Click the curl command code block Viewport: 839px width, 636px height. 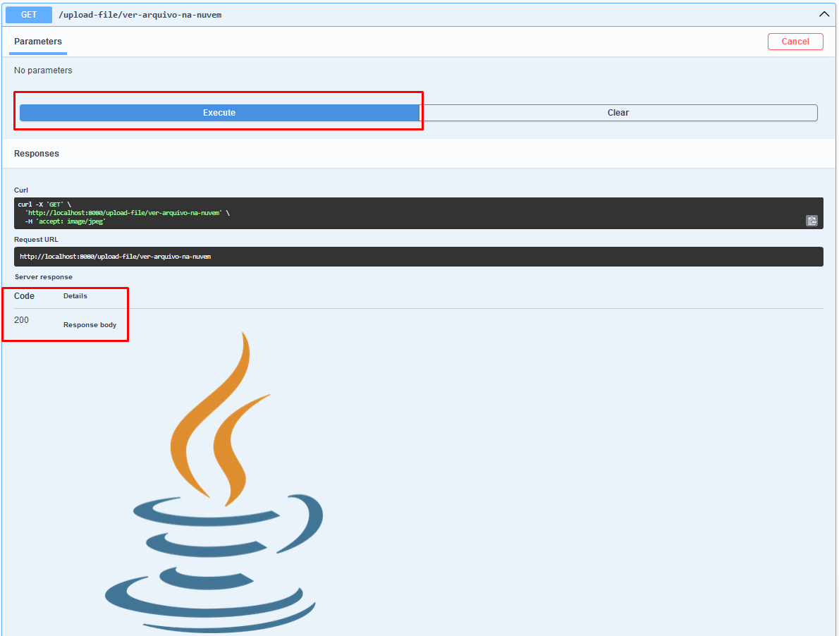(x=418, y=213)
